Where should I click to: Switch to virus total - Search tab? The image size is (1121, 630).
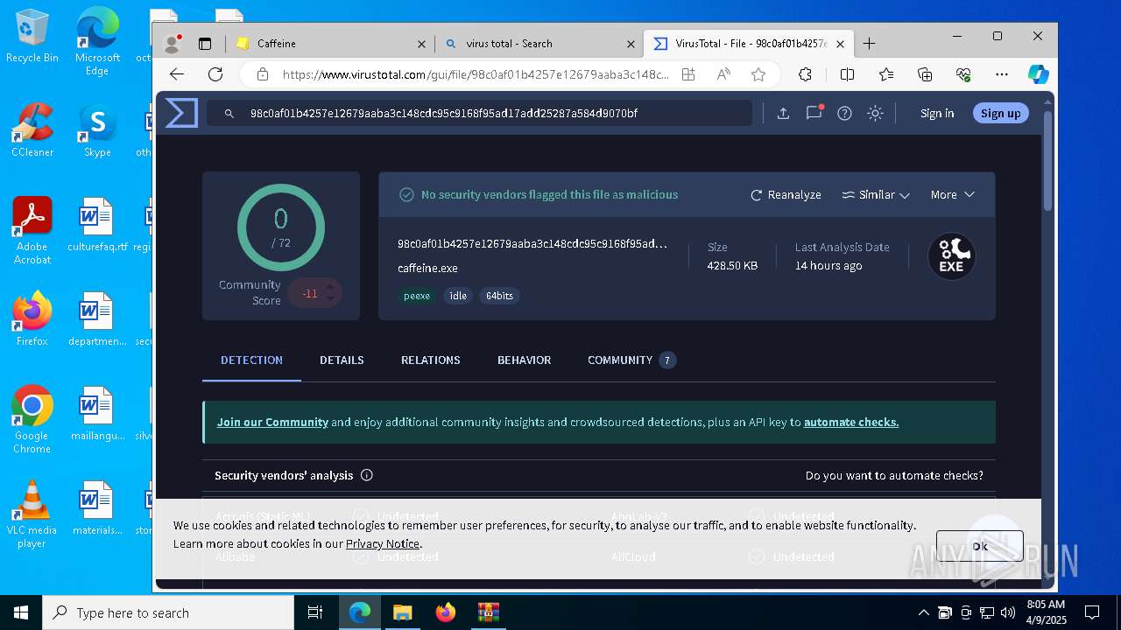point(539,43)
